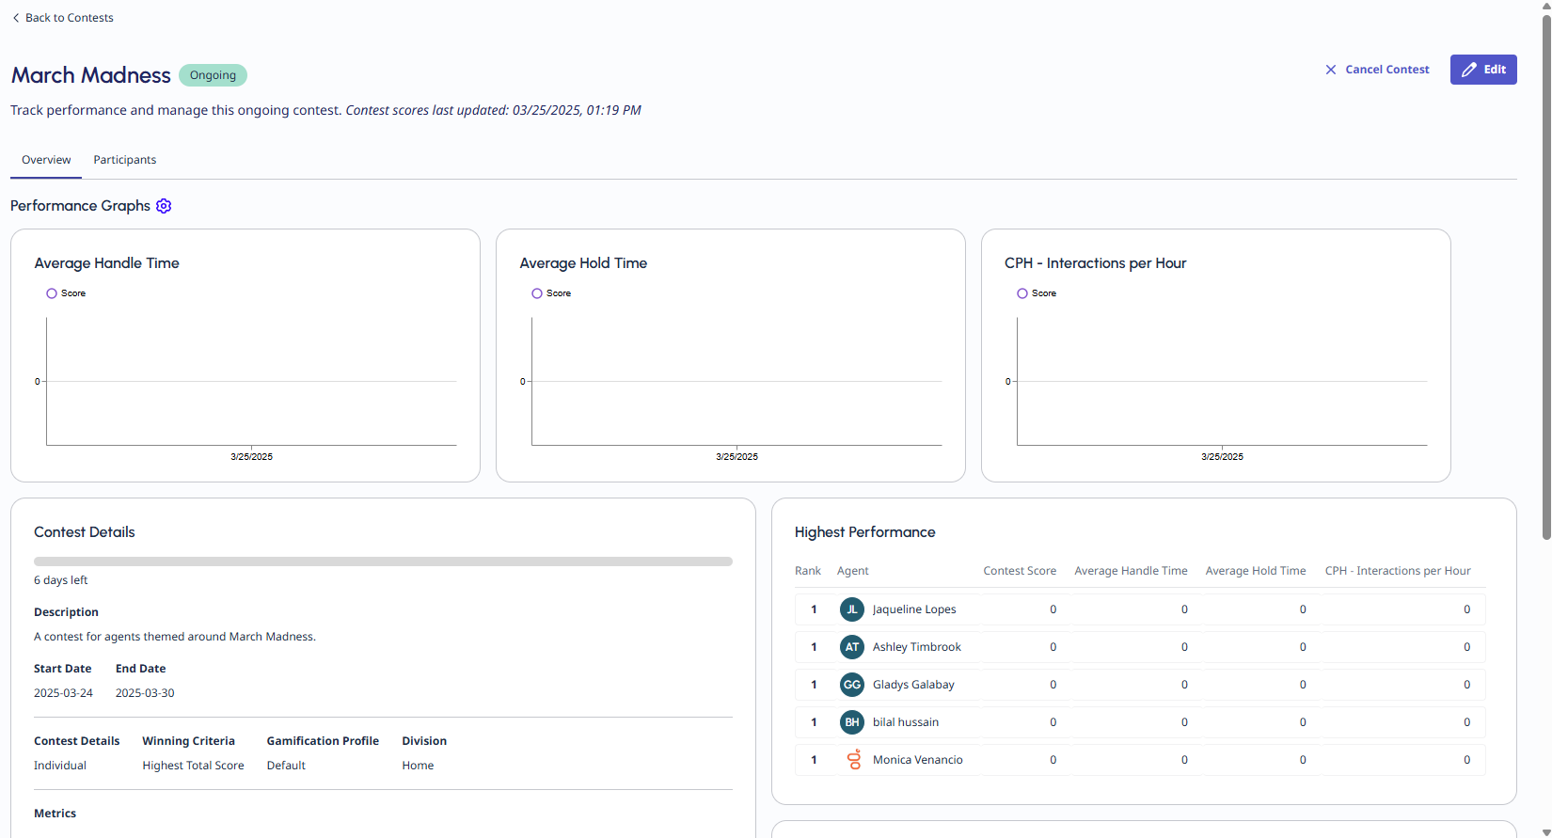Image resolution: width=1552 pixels, height=838 pixels.
Task: Click the Average Handle Time column header
Action: coord(1131,571)
